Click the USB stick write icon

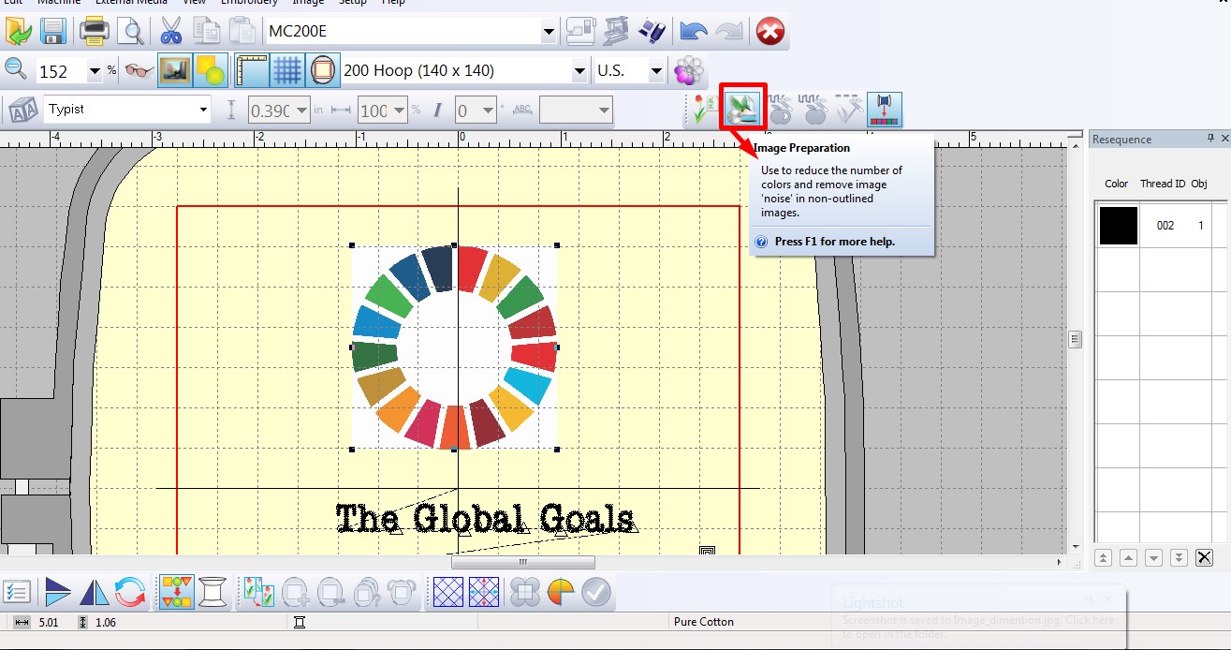point(652,31)
